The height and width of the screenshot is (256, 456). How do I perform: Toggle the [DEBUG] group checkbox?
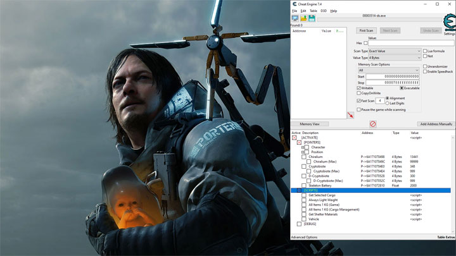pyautogui.click(x=299, y=224)
